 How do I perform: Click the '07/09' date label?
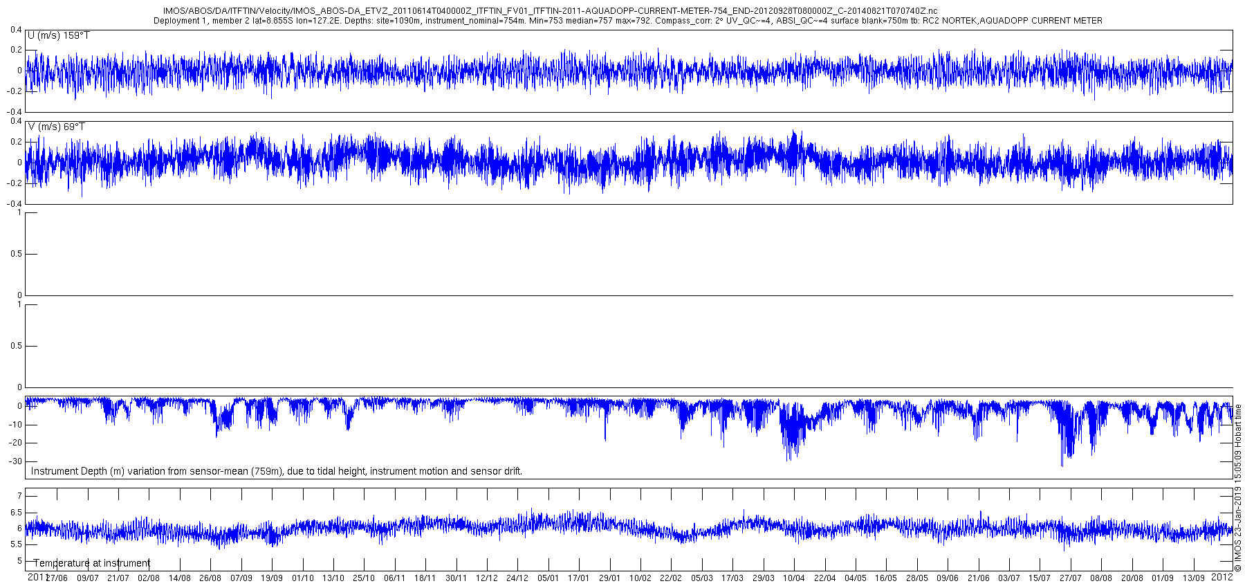tap(241, 578)
